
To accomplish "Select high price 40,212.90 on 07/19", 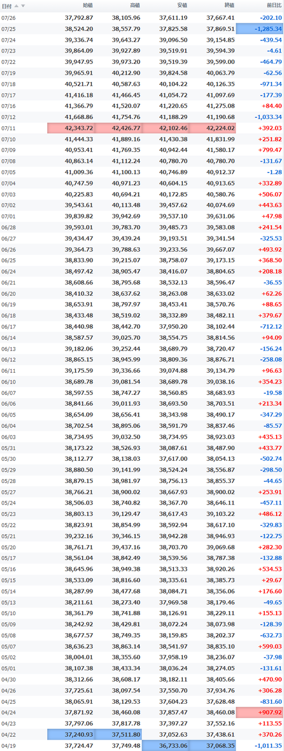I will (126, 73).
